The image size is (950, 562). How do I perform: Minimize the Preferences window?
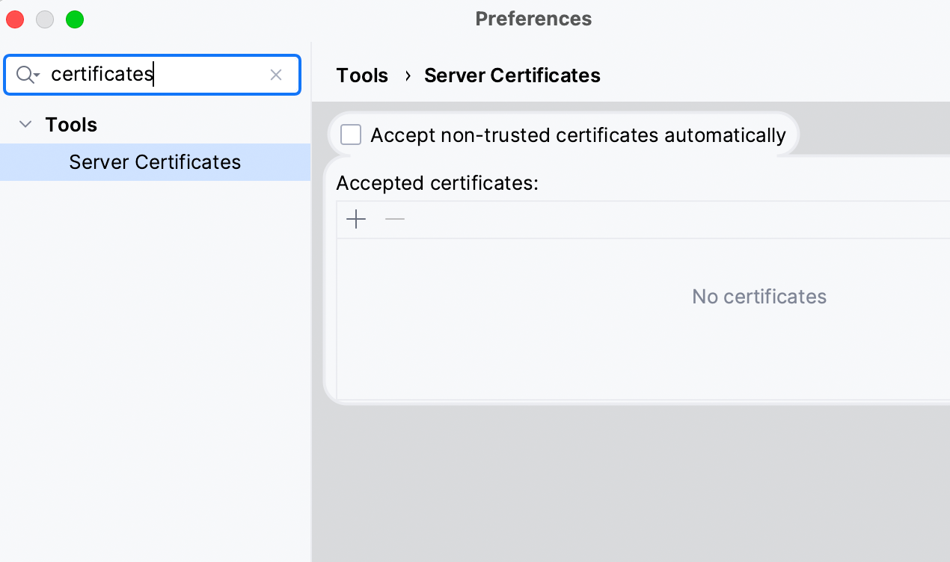point(45,19)
